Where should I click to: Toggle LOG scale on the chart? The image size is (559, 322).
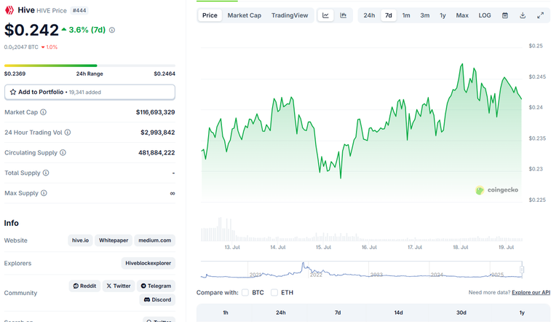[485, 15]
